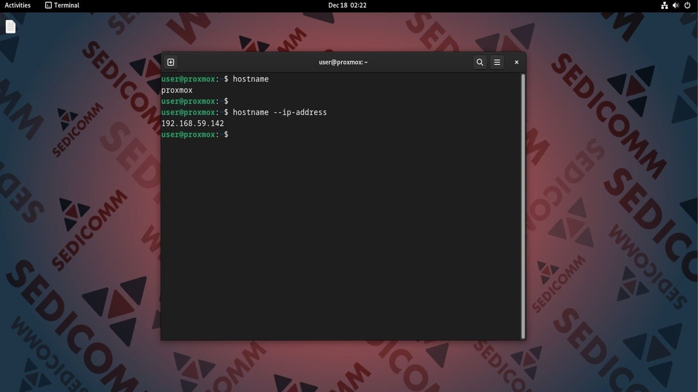The width and height of the screenshot is (698, 392).
Task: Click at the last terminal prompt
Action: [233, 135]
